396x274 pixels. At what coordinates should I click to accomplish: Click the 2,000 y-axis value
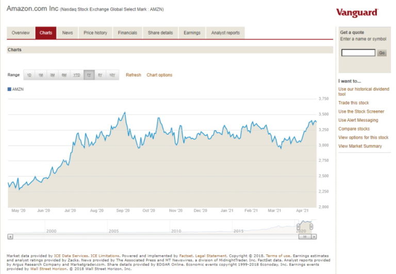pos(323,207)
